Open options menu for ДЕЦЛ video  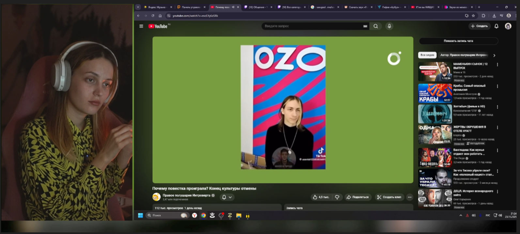point(497,192)
